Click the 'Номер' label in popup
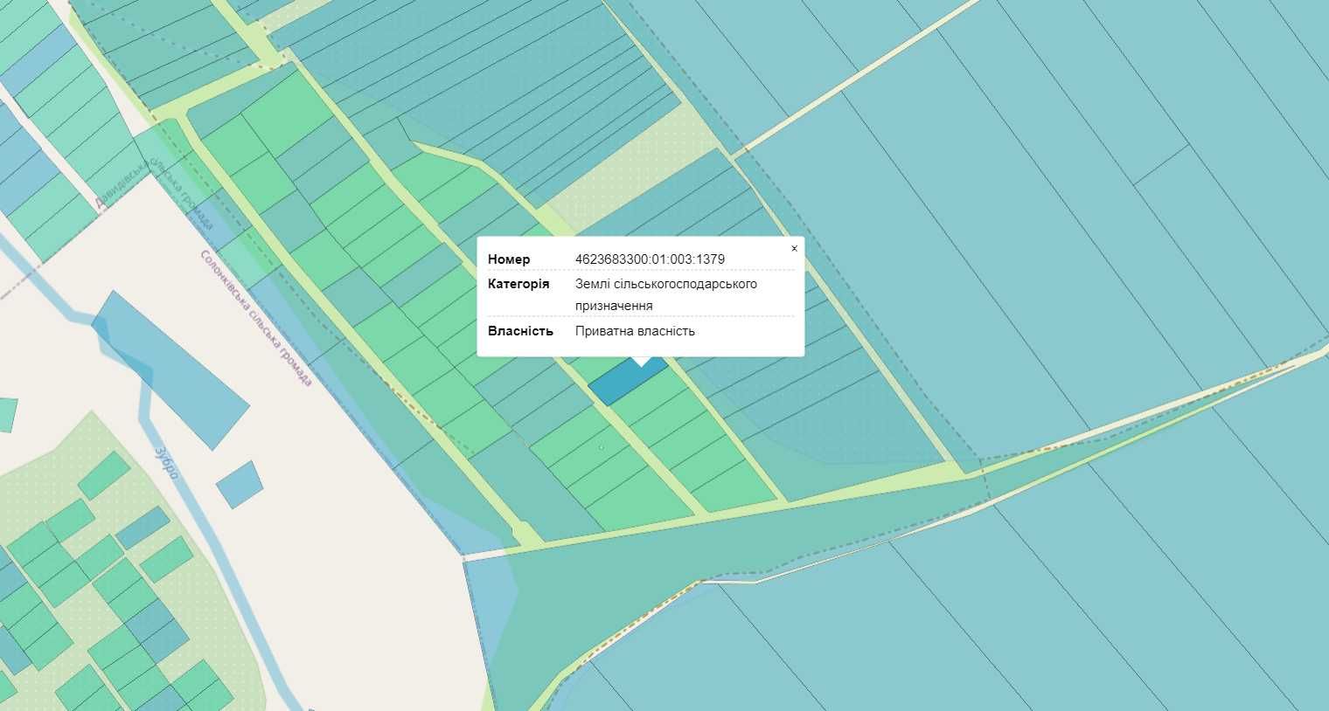The height and width of the screenshot is (711, 1329). (509, 259)
